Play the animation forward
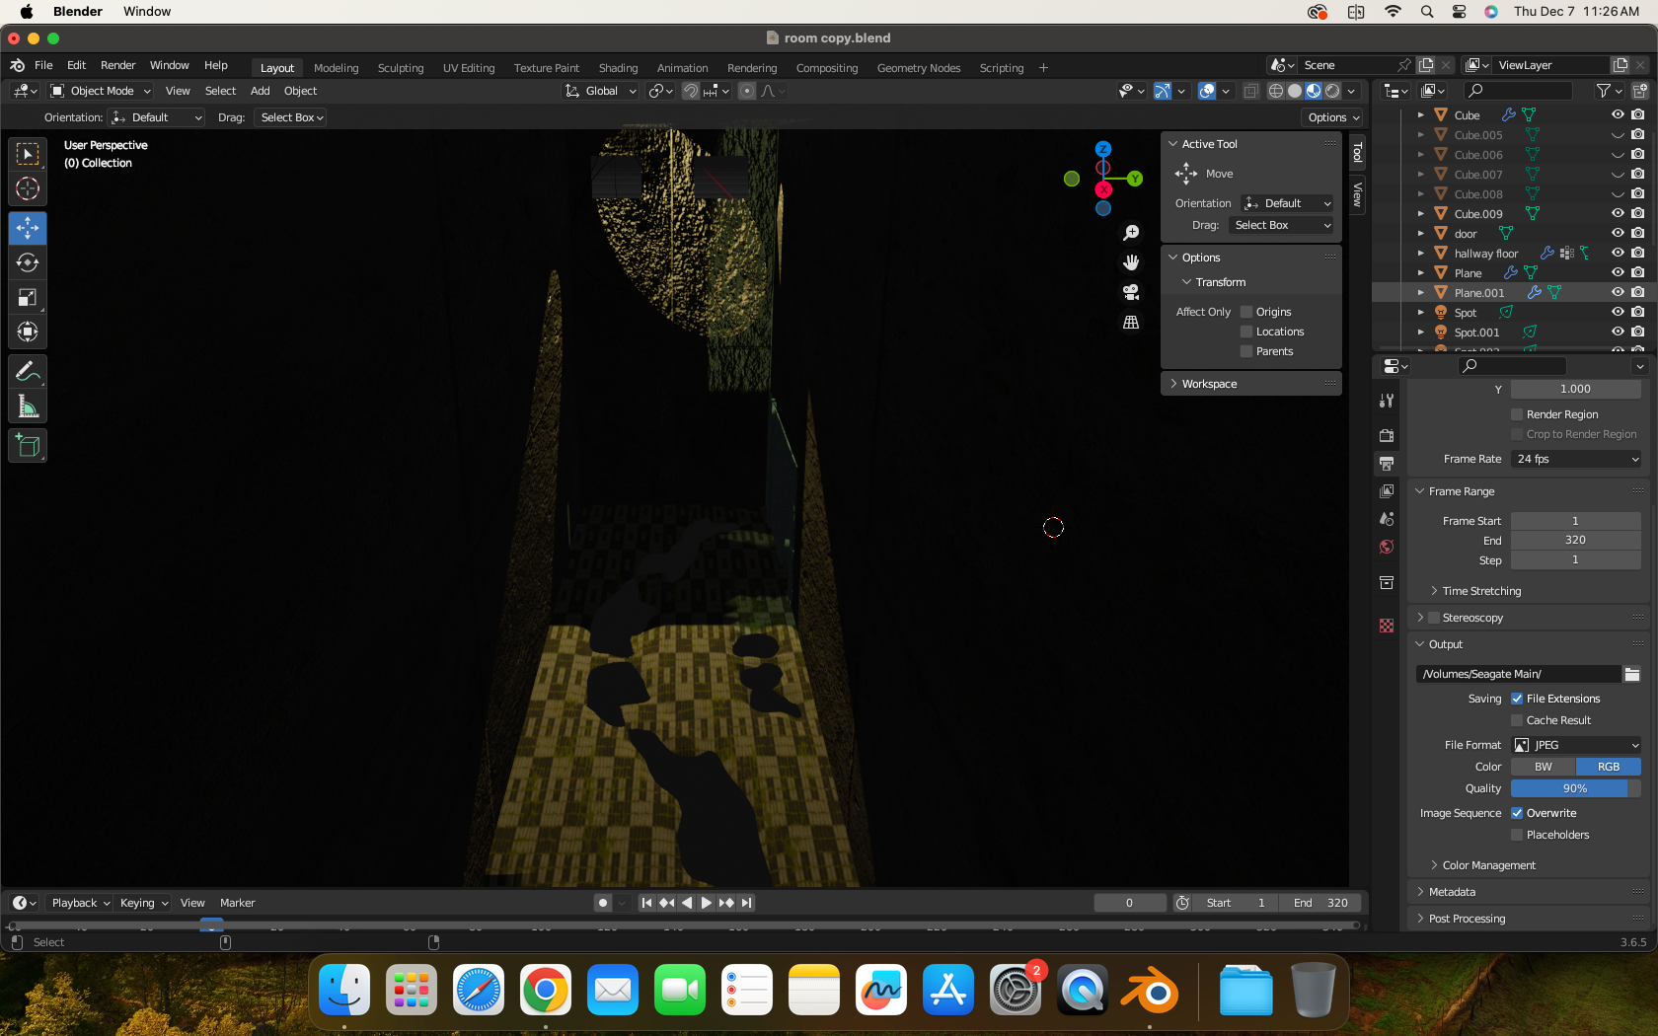This screenshot has height=1036, width=1658. pos(706,903)
